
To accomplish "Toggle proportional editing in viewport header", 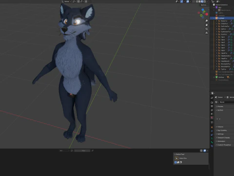I will (x=86, y=1).
